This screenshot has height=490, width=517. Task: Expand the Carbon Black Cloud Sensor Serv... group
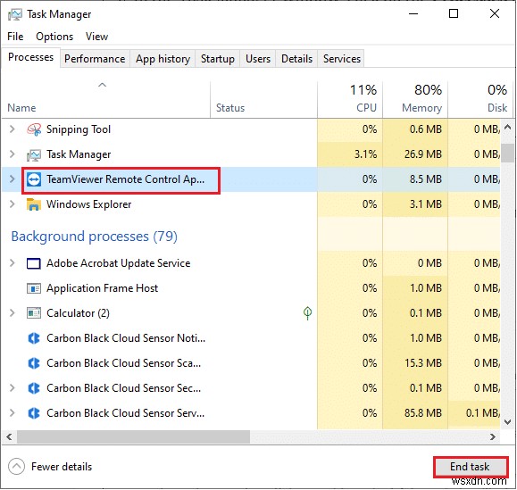pos(13,413)
